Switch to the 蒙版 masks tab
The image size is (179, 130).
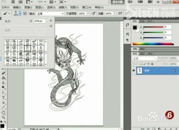pos(142,49)
